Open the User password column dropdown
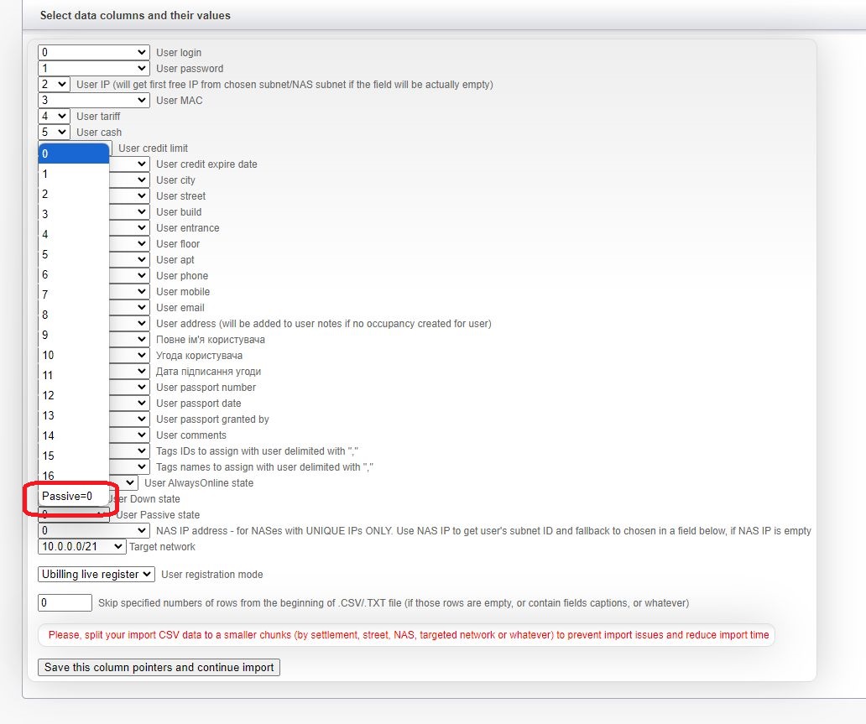The image size is (866, 724). [93, 69]
